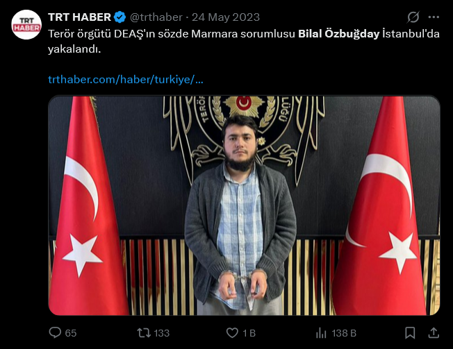Open the trthaber.com/haber/turkiye link
453x349 pixels.
tap(126, 79)
